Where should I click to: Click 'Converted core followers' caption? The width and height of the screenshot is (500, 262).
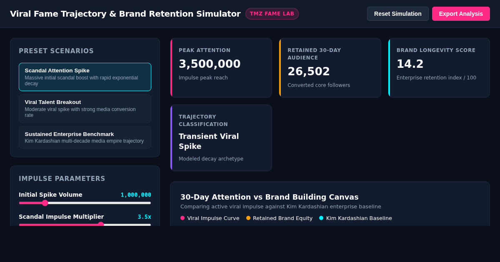[319, 85]
